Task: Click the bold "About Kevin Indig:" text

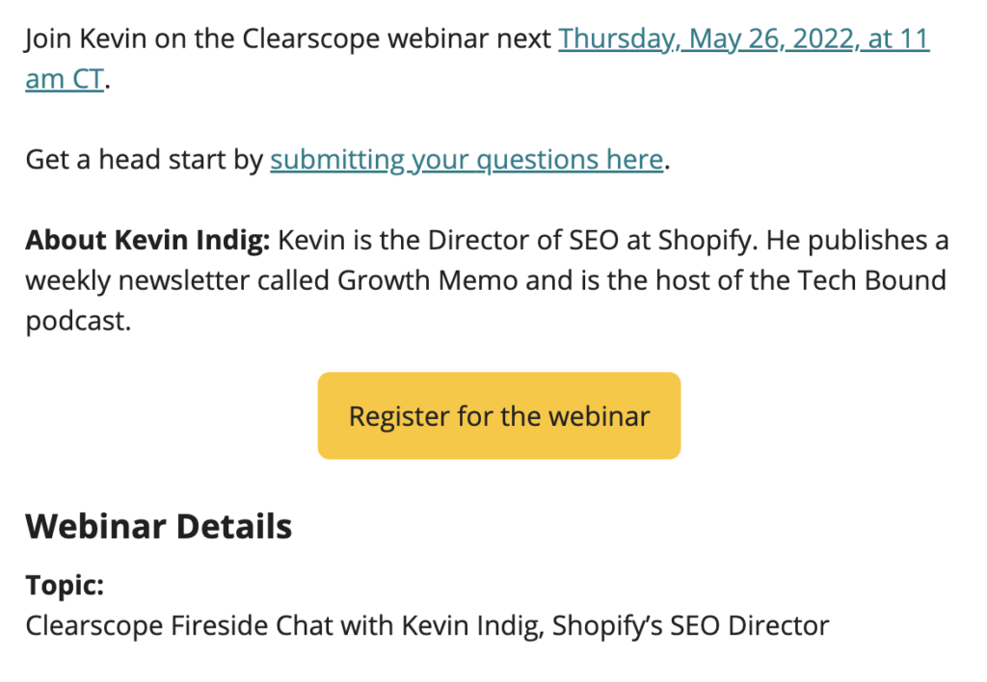Action: click(x=145, y=240)
